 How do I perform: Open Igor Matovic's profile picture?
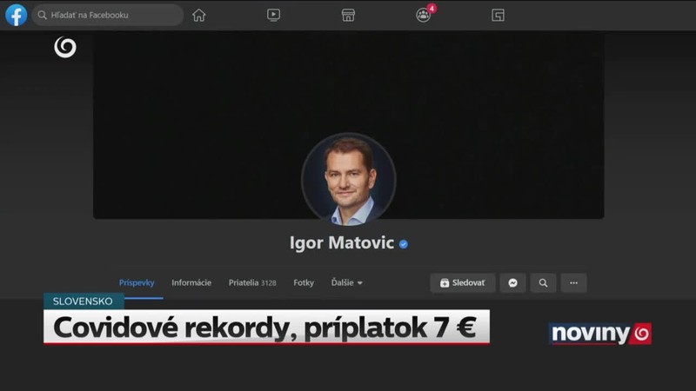tap(349, 179)
